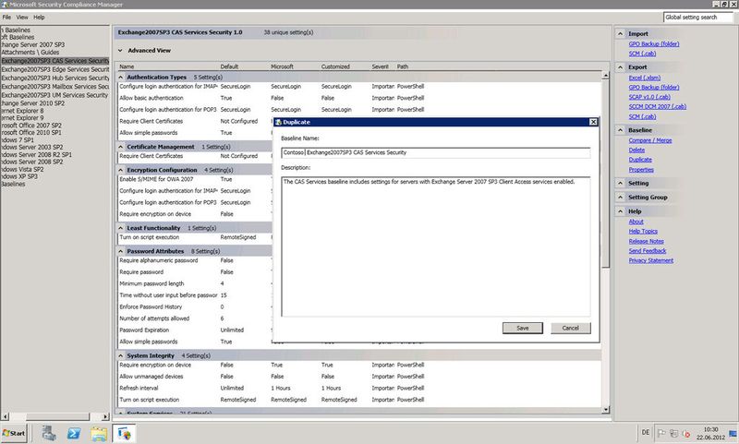Image resolution: width=739 pixels, height=444 pixels.
Task: Click SCM (.cab) link under Export
Action: pyautogui.click(x=642, y=116)
